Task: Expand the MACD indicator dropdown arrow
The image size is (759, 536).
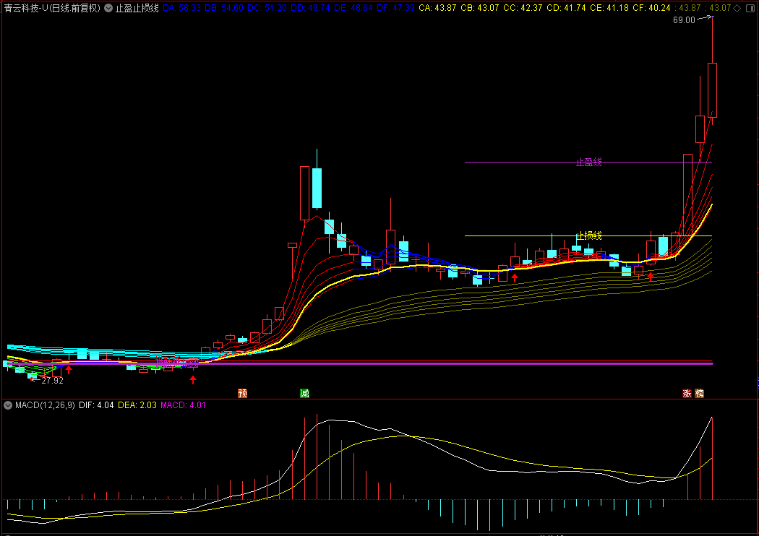Action: point(8,405)
